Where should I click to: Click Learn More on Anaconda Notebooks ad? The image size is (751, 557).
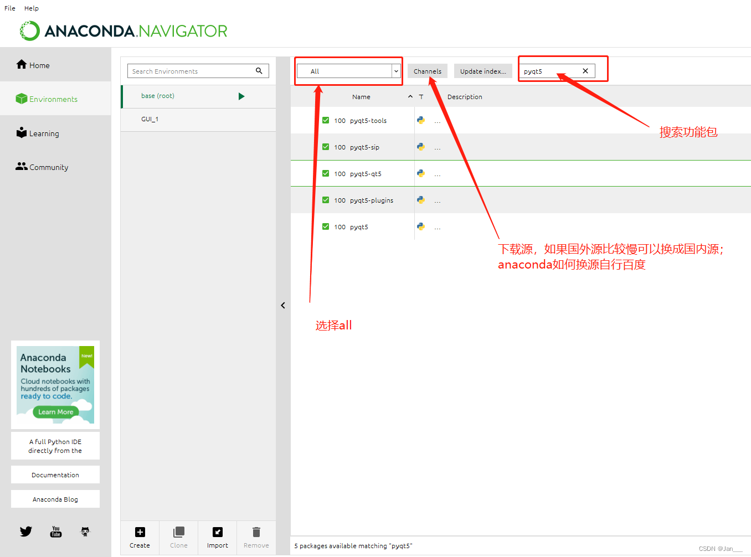55,412
